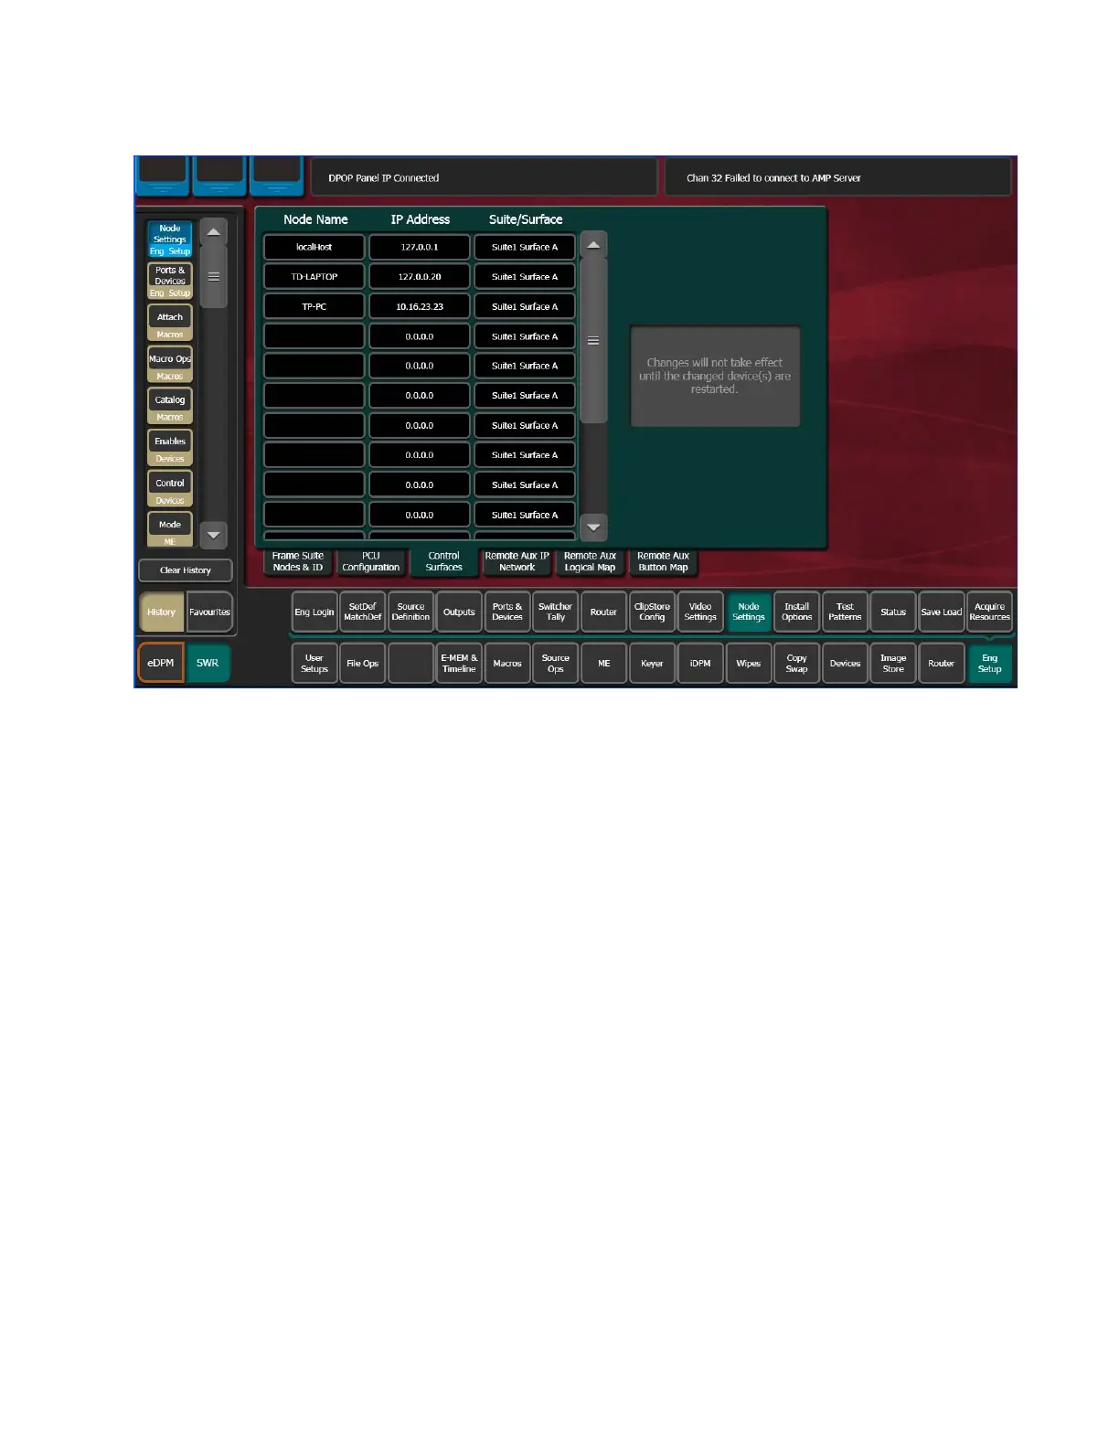Open File Ops menu
The height and width of the screenshot is (1448, 1119).
(363, 664)
